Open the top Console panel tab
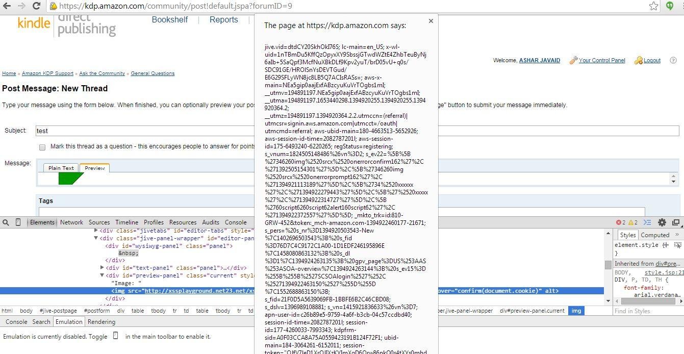 click(236, 222)
